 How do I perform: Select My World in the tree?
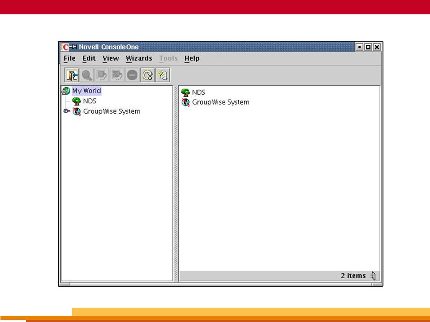[86, 91]
